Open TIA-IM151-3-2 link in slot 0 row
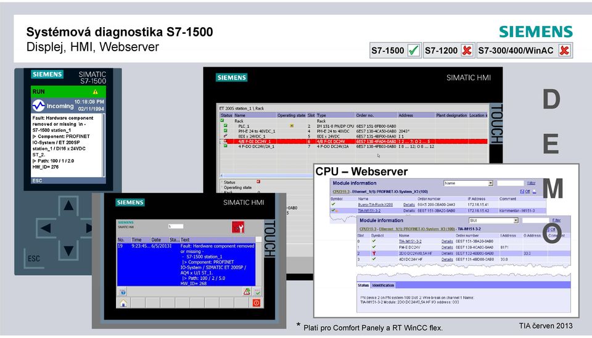 tap(410, 241)
